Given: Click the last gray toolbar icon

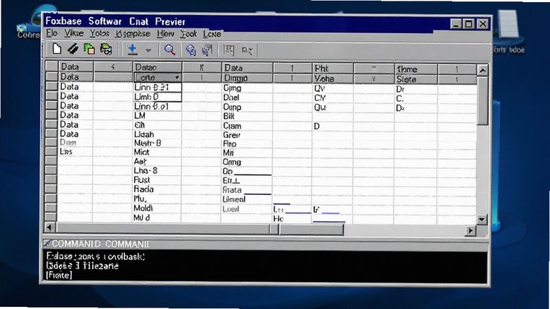Looking at the screenshot, I should (247, 51).
